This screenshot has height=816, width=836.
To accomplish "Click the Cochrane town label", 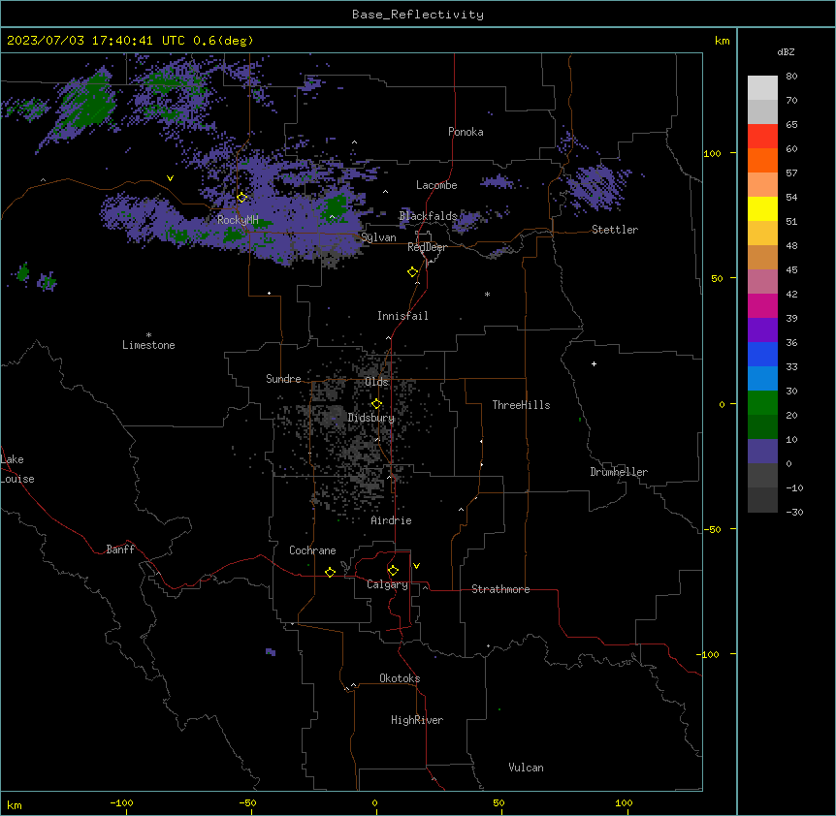I will coord(312,550).
